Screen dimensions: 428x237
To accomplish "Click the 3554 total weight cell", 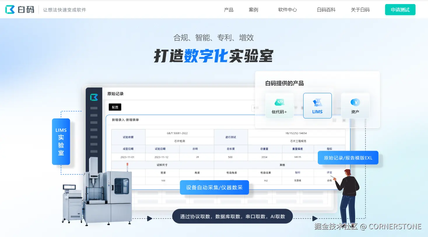I will click(264, 157).
